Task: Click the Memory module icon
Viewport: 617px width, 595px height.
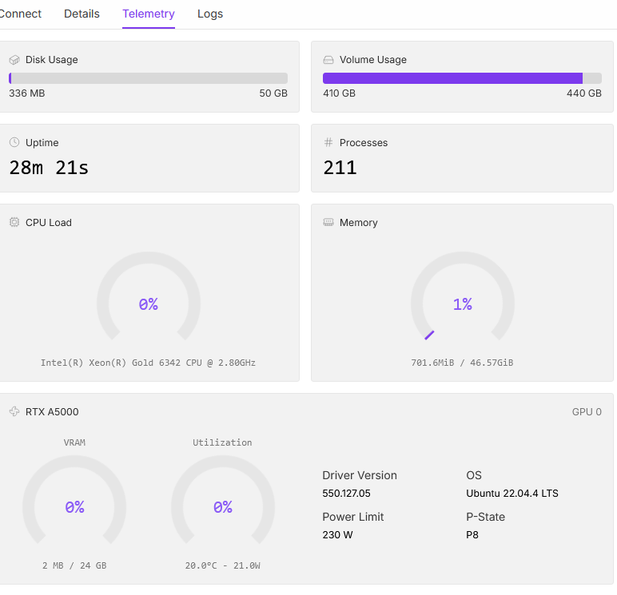Action: coord(328,222)
